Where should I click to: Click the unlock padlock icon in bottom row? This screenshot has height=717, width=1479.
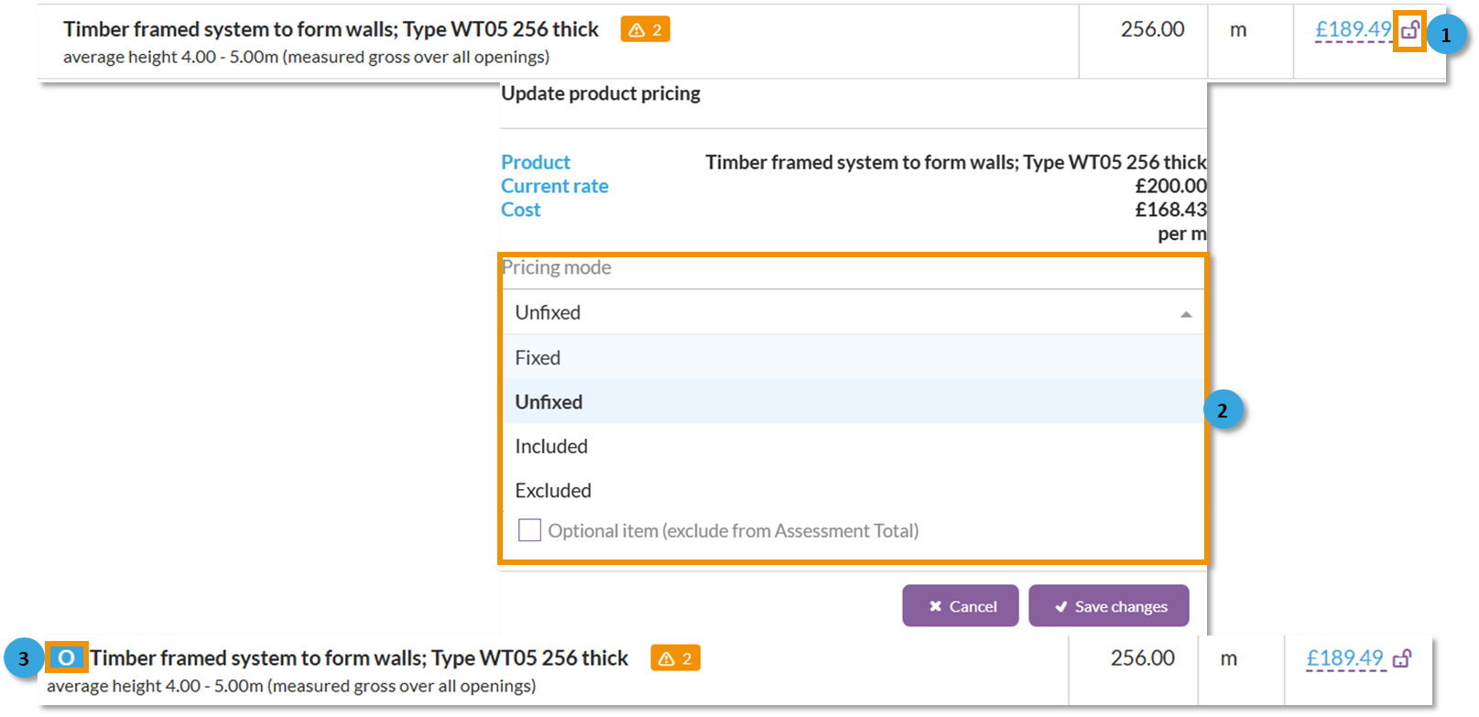tap(1402, 658)
